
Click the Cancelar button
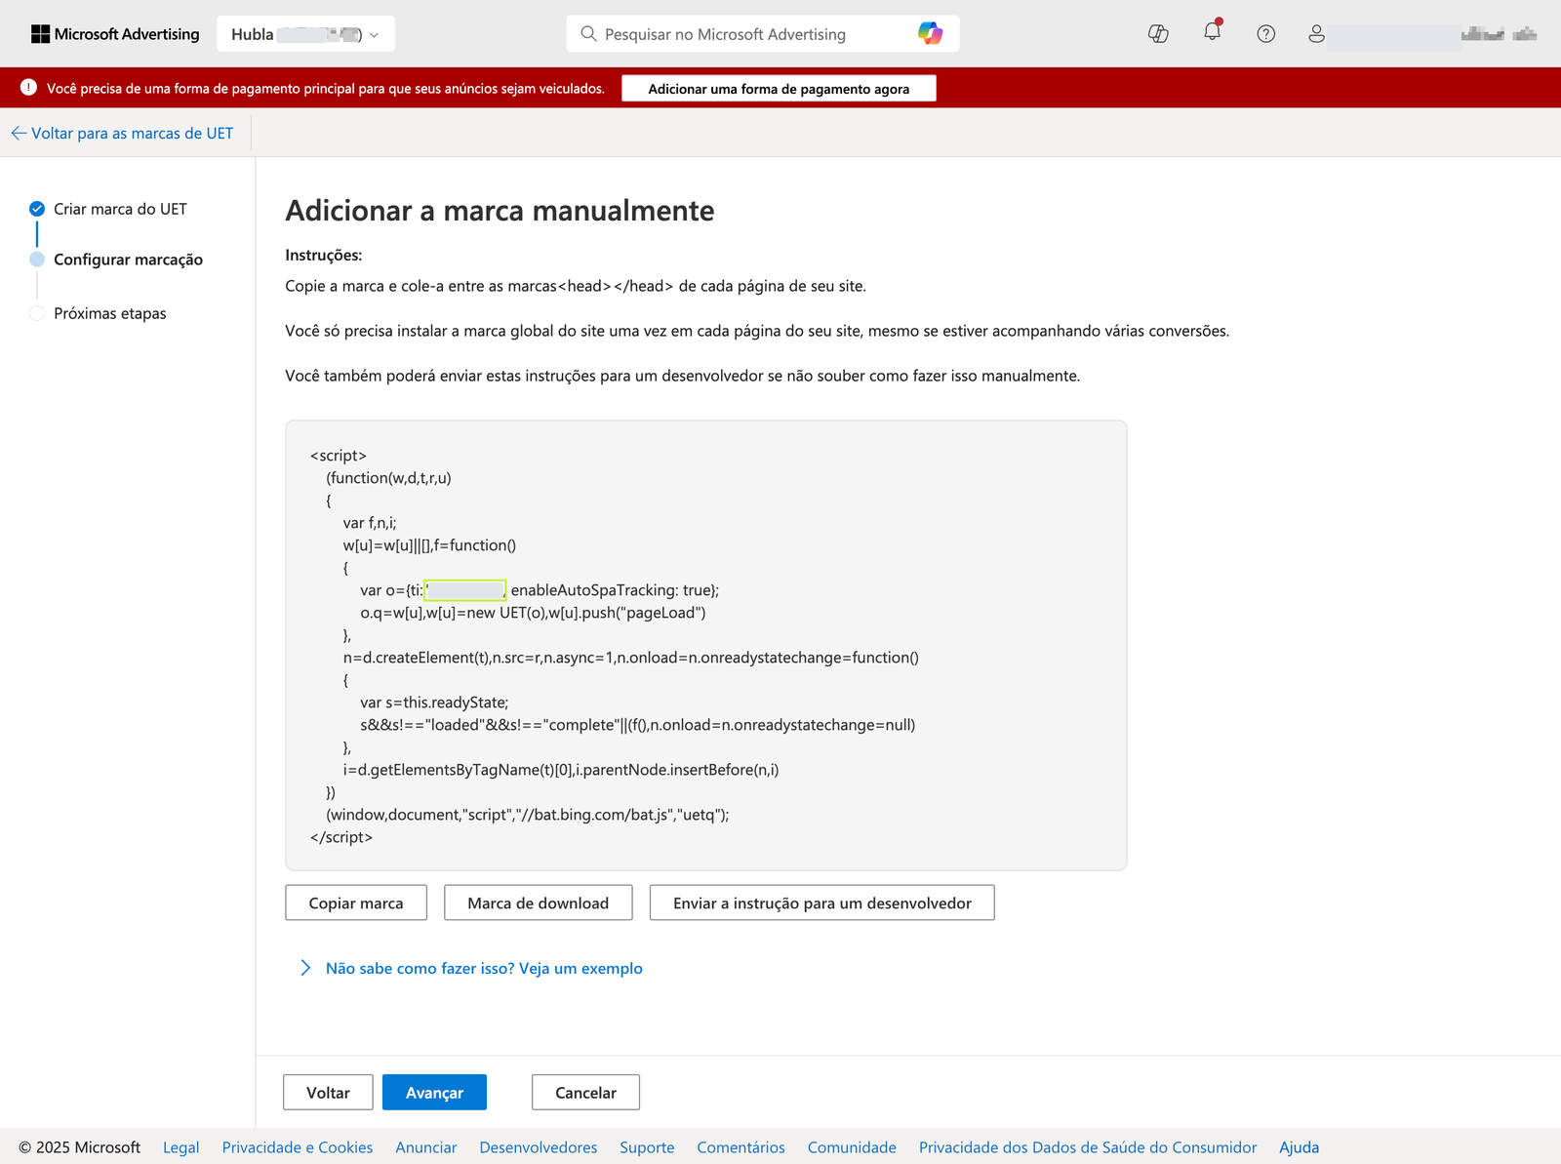tap(585, 1093)
